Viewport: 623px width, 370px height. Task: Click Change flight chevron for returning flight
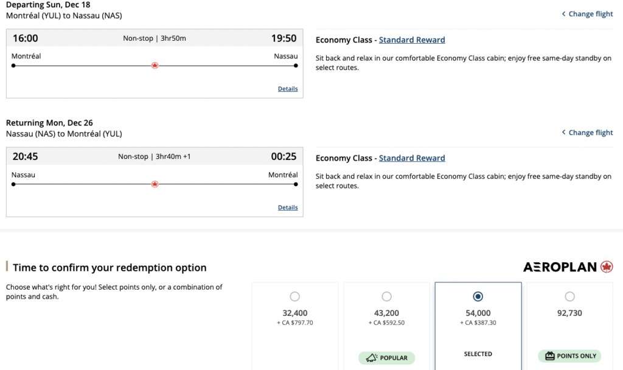pyautogui.click(x=564, y=132)
